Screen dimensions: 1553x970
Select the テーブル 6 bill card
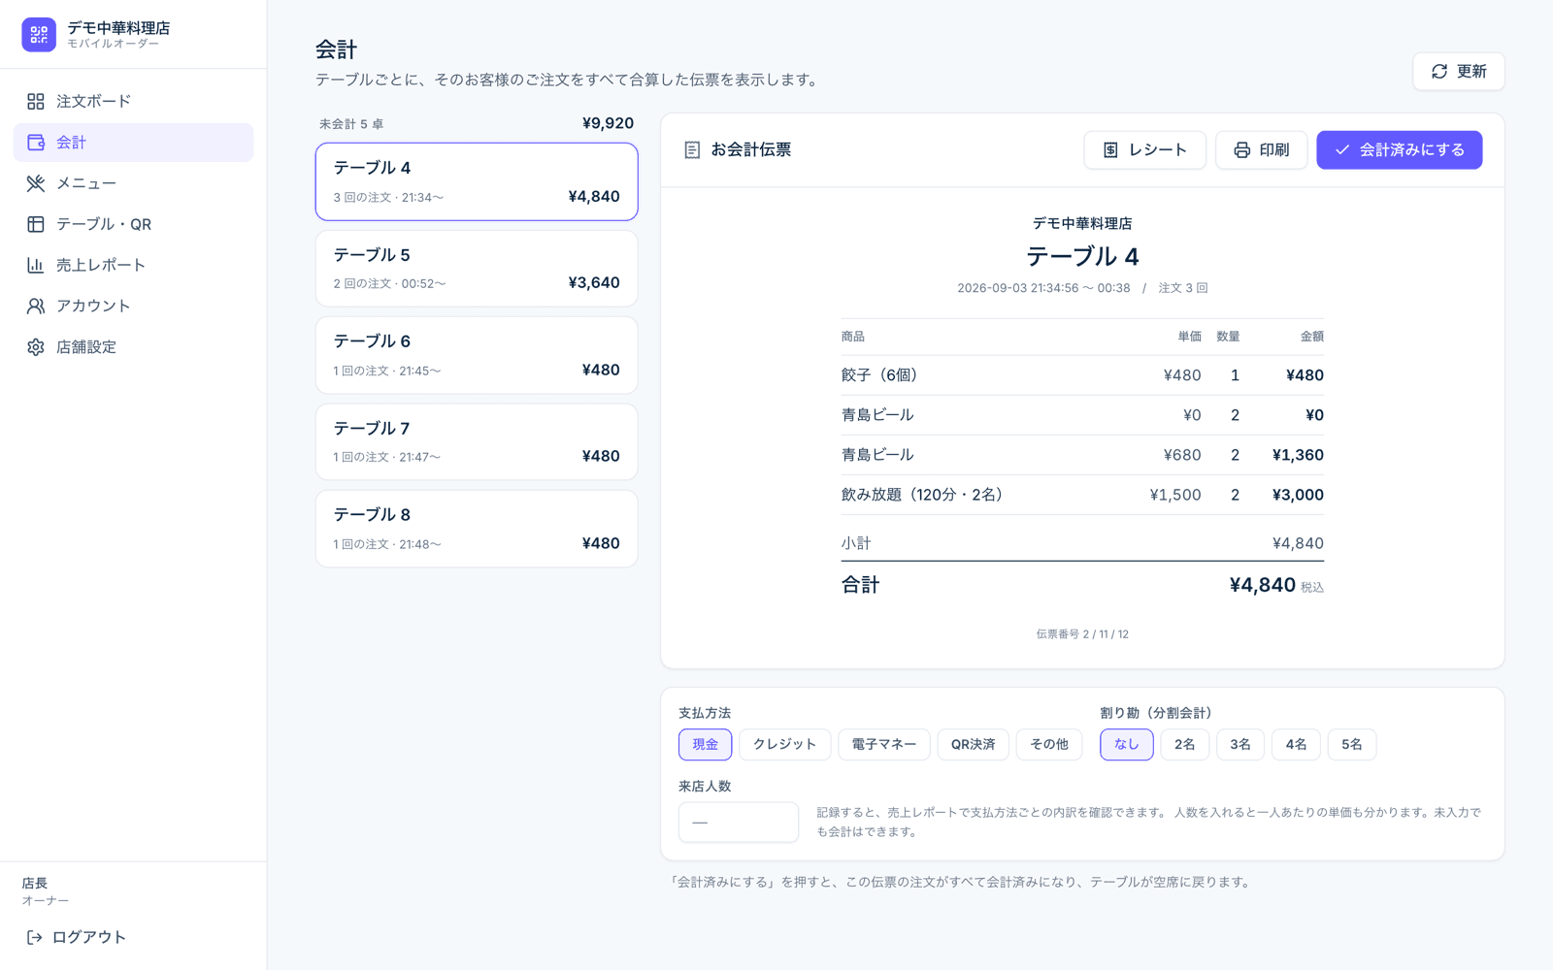pos(477,355)
